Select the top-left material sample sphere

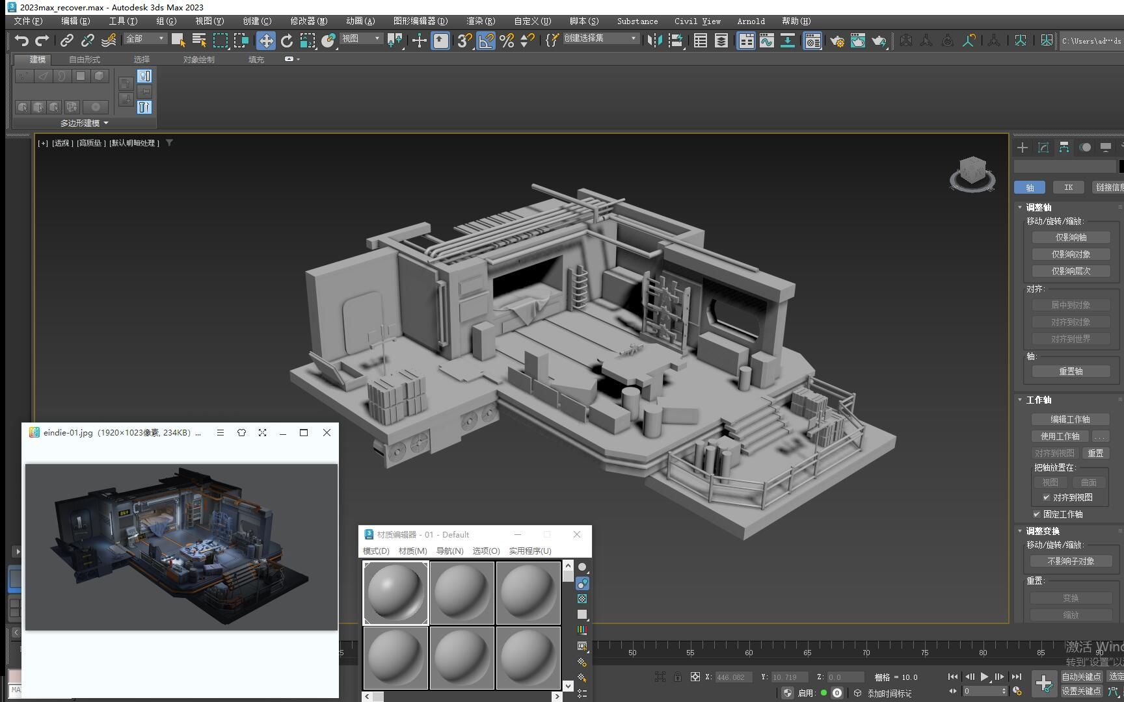(395, 592)
